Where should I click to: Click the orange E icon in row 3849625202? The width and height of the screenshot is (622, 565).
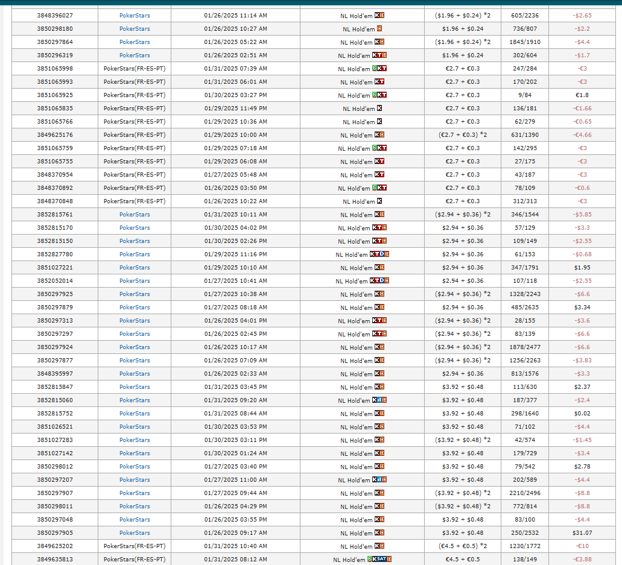(382, 546)
